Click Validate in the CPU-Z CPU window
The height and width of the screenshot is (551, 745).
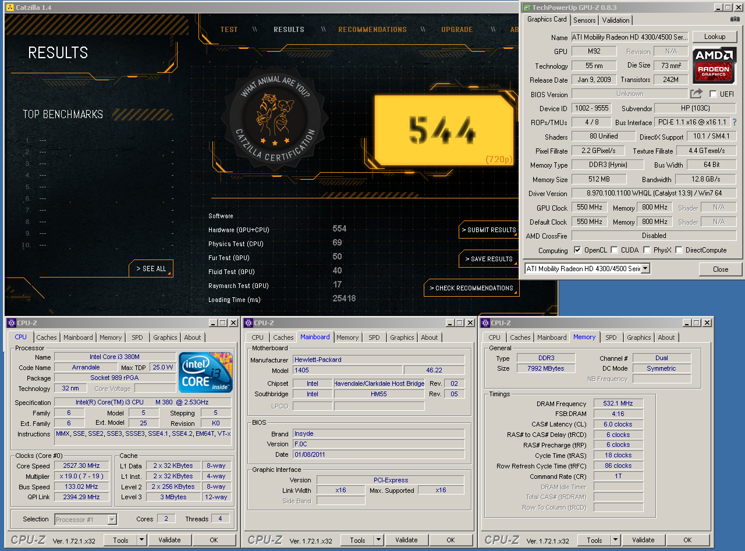(169, 540)
